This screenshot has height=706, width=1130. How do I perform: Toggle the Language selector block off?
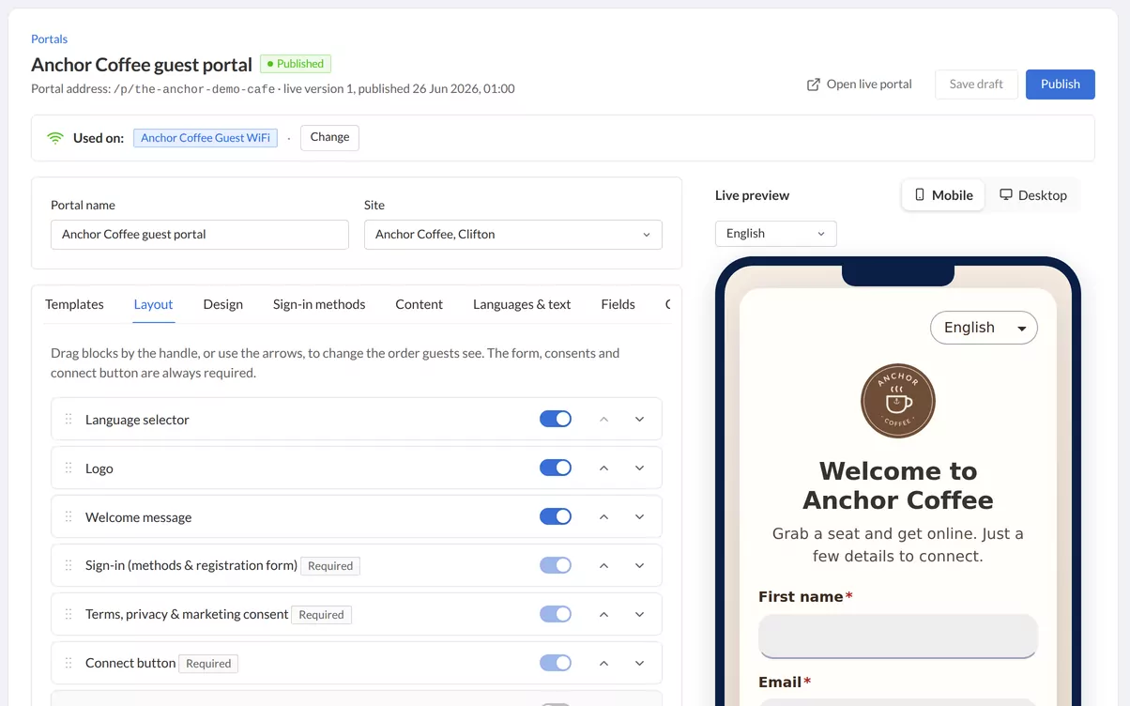tap(556, 419)
